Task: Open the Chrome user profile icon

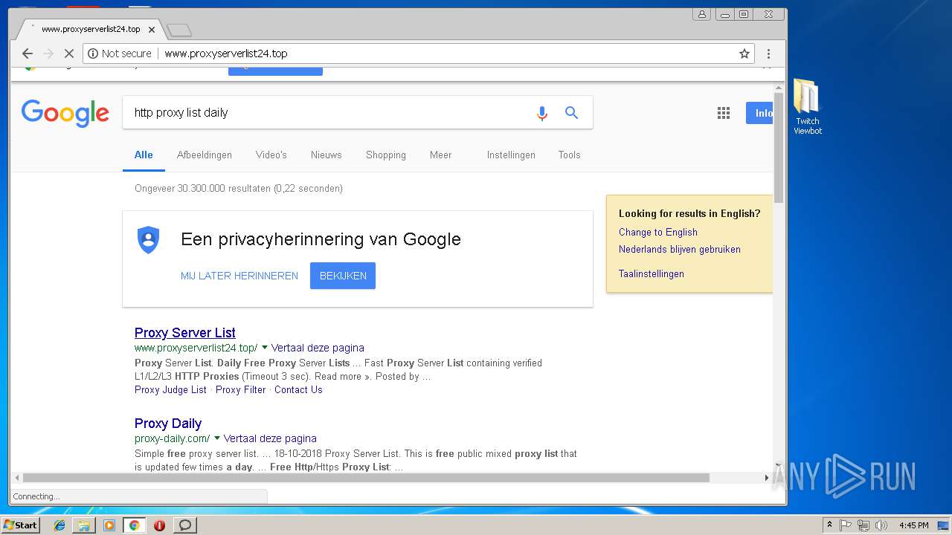Action: (x=701, y=14)
